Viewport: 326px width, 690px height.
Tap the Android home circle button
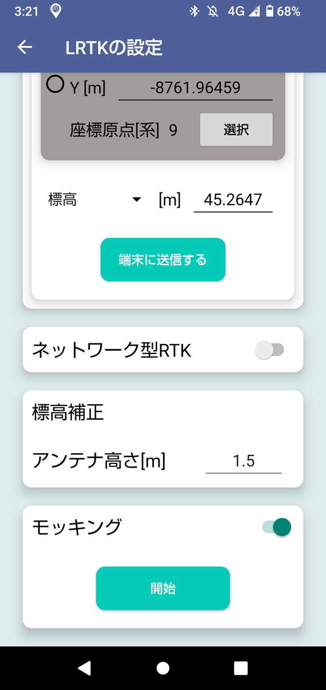tap(163, 668)
